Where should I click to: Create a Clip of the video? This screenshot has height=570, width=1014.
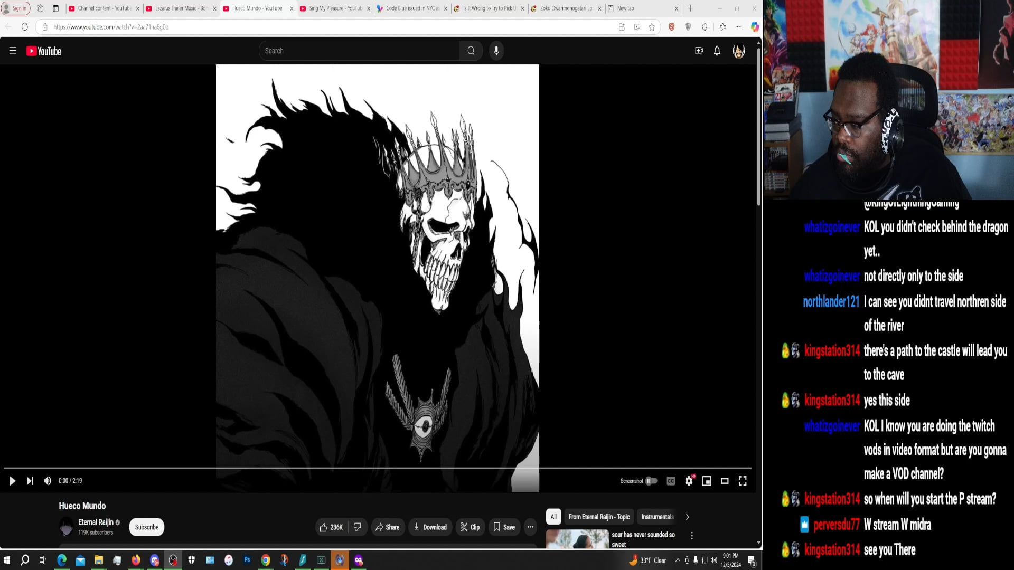pyautogui.click(x=470, y=527)
